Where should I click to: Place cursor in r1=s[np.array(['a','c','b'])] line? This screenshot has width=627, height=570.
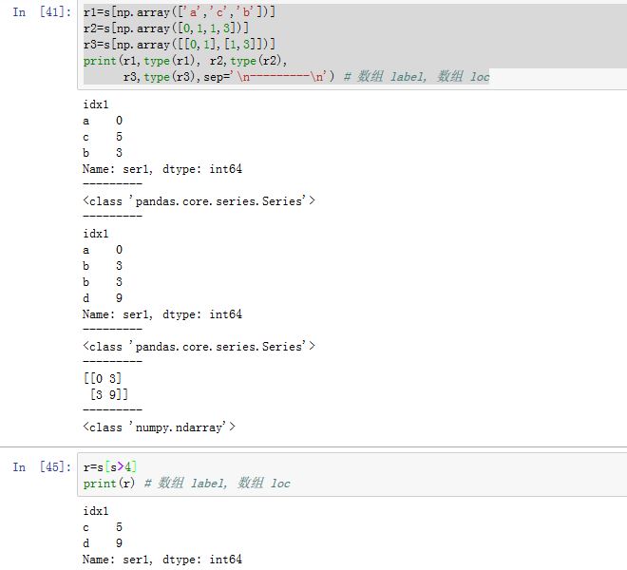point(179,12)
